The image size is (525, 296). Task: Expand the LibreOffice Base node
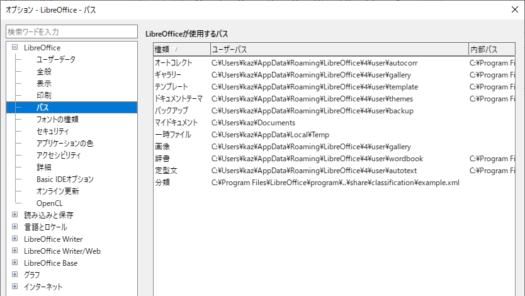pyautogui.click(x=14, y=263)
